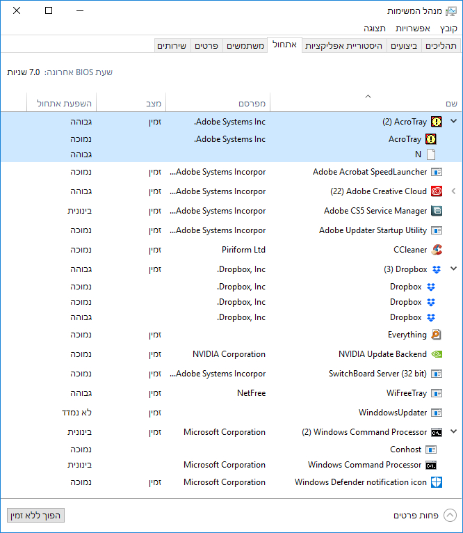Image resolution: width=463 pixels, height=533 pixels.
Task: Select Adobe Acrobat SpeedLauncher name
Action: point(370,172)
